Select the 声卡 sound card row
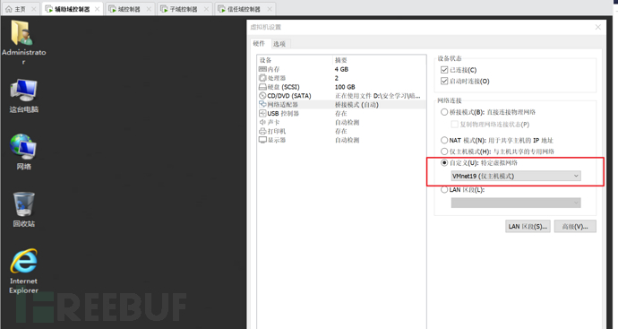This screenshot has height=329, width=618. pos(342,122)
